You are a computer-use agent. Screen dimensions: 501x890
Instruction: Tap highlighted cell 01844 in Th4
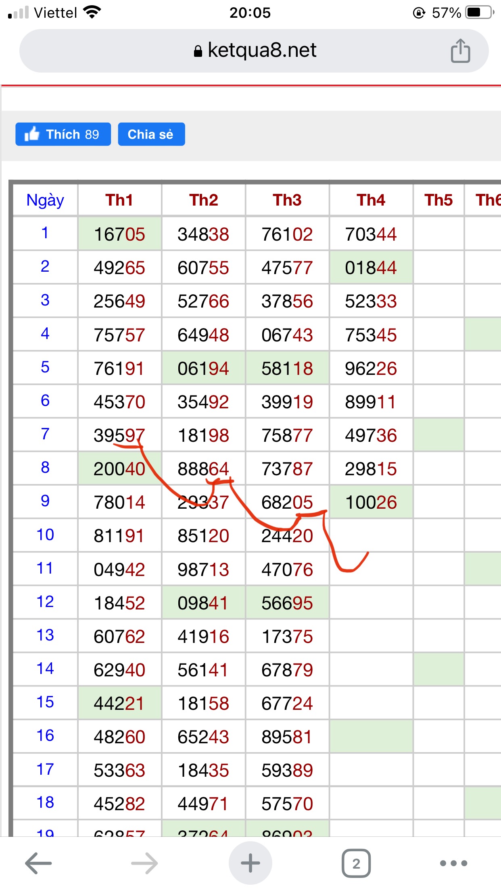[x=371, y=268]
